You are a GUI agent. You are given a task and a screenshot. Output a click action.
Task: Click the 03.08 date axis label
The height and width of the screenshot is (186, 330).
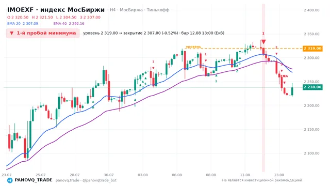pyautogui.click(x=143, y=175)
